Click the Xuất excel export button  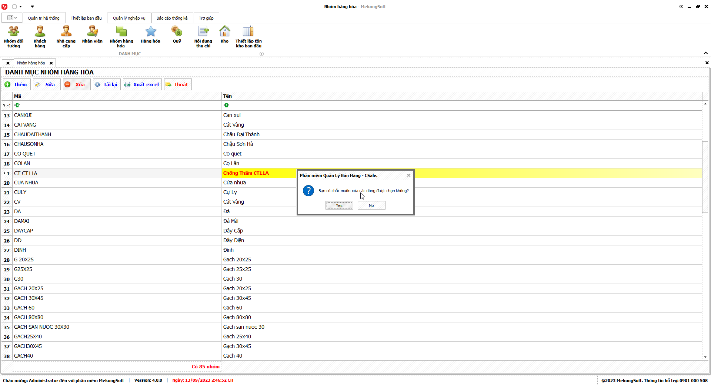click(x=142, y=84)
